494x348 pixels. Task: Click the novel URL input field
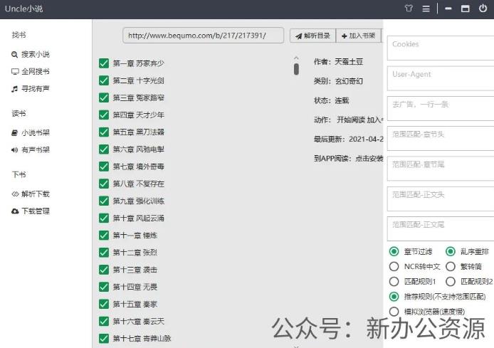pos(203,36)
